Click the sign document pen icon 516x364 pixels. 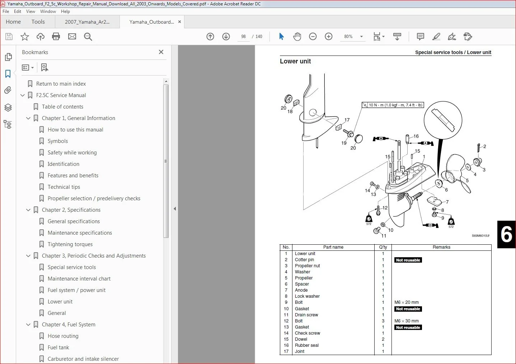452,37
